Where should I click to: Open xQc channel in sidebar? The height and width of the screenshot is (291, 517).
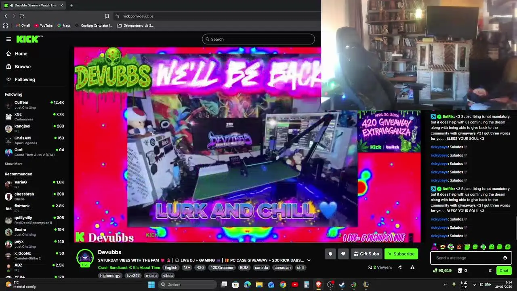pos(34,117)
